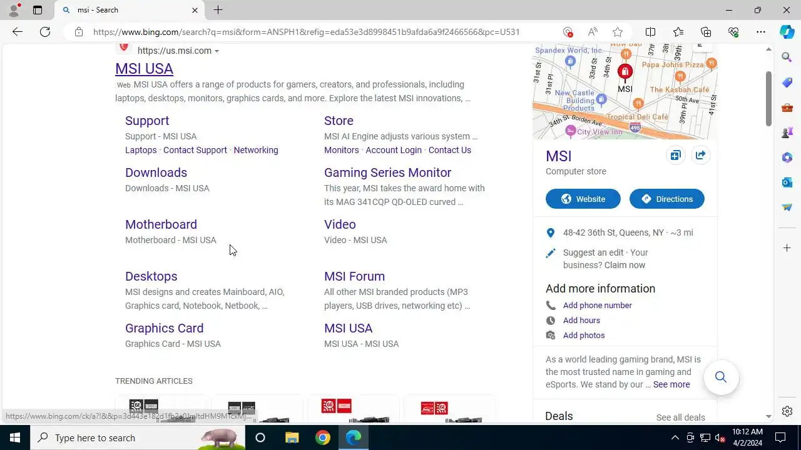Expand description with See more
The height and width of the screenshot is (450, 801).
(671, 384)
